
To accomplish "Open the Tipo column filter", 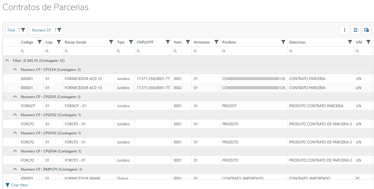I will pos(131,42).
